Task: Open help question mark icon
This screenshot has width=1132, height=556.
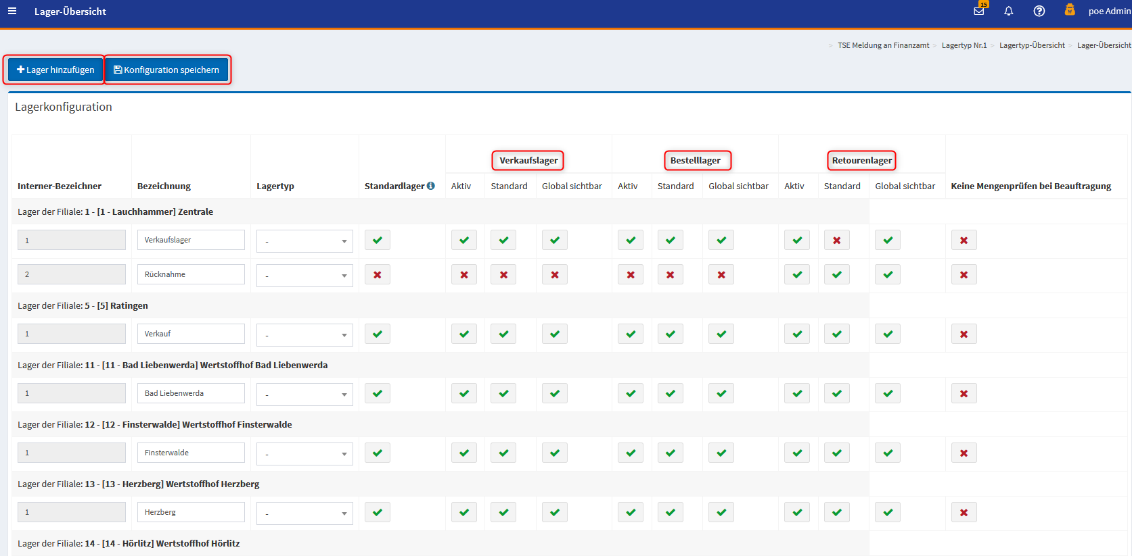Action: click(1039, 11)
